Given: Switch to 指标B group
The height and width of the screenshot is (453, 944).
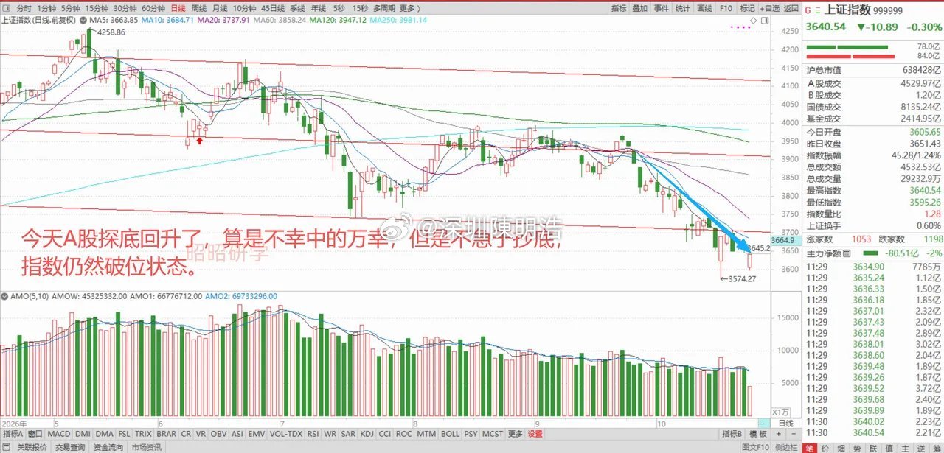Looking at the screenshot, I should click(x=732, y=434).
